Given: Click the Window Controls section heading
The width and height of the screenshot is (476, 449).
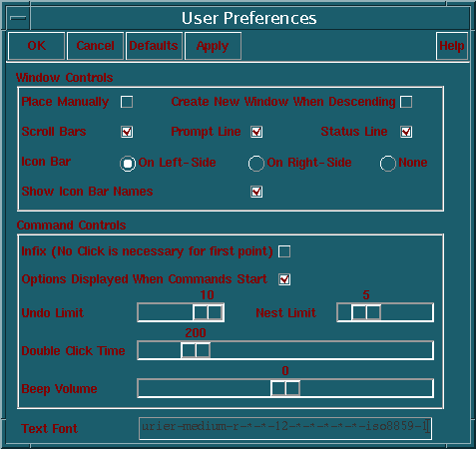Looking at the screenshot, I should click(x=65, y=78).
